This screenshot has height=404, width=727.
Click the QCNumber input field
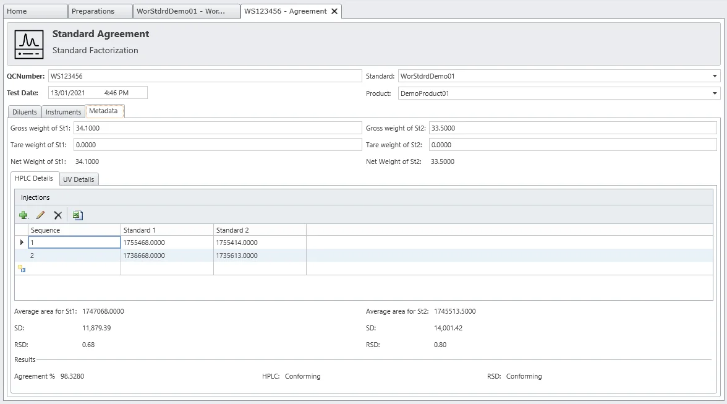coord(204,76)
